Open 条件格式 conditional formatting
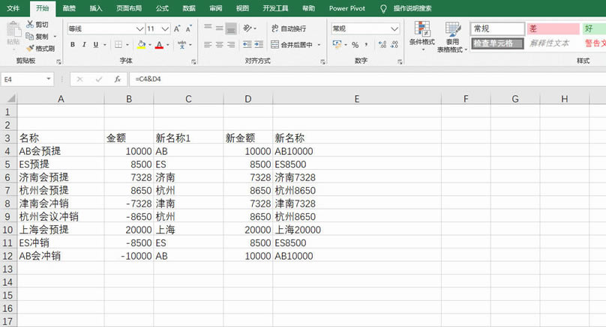 [x=422, y=36]
